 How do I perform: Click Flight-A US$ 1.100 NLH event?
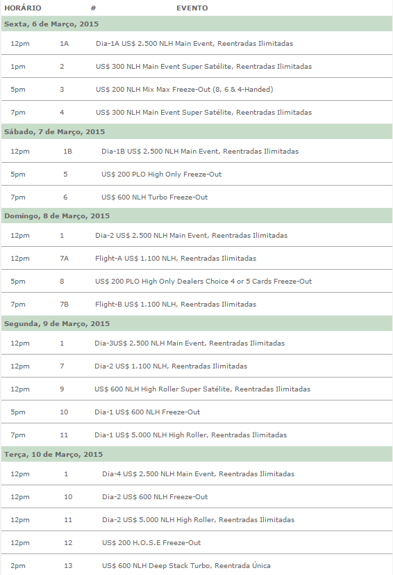(x=176, y=258)
